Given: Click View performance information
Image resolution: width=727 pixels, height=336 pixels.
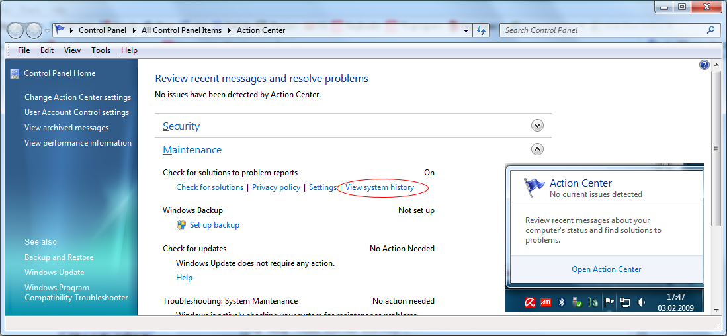Looking at the screenshot, I should [78, 143].
